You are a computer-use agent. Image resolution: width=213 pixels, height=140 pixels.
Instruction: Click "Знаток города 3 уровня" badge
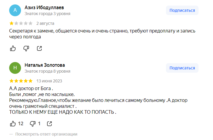pos(47,14)
